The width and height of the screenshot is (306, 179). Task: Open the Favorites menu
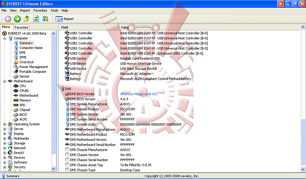[x=40, y=11]
